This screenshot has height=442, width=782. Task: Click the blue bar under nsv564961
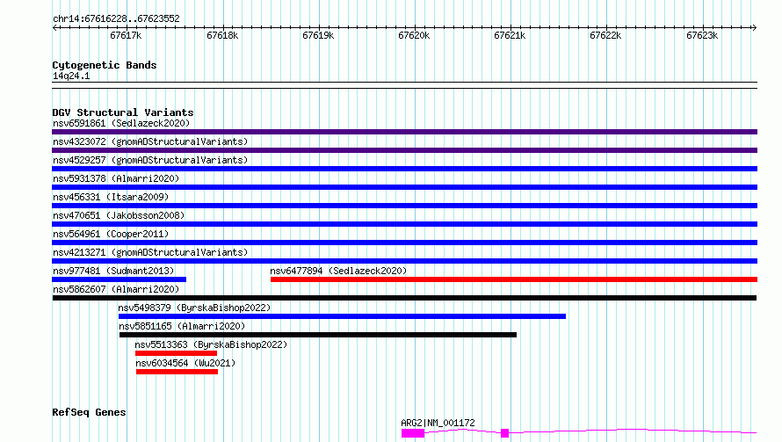tap(404, 243)
